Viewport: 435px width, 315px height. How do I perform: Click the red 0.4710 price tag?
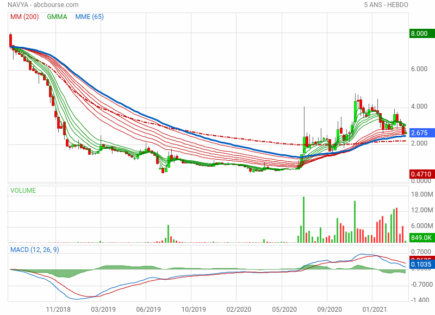[422, 174]
